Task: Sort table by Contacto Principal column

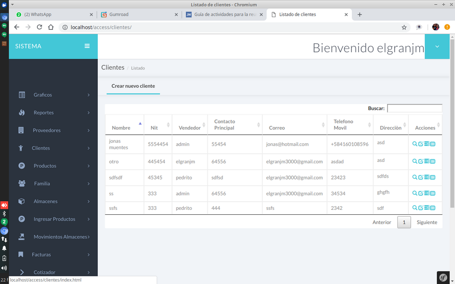Action: click(x=235, y=125)
